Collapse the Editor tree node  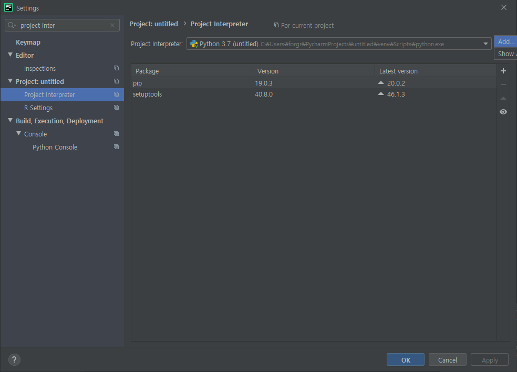[x=10, y=55]
